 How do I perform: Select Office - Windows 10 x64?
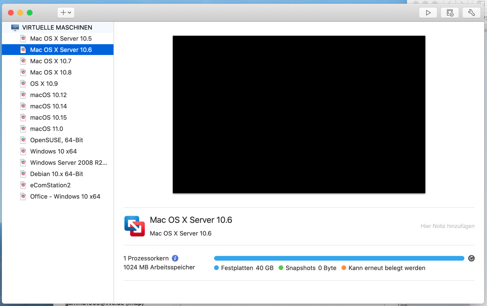[x=58, y=196]
